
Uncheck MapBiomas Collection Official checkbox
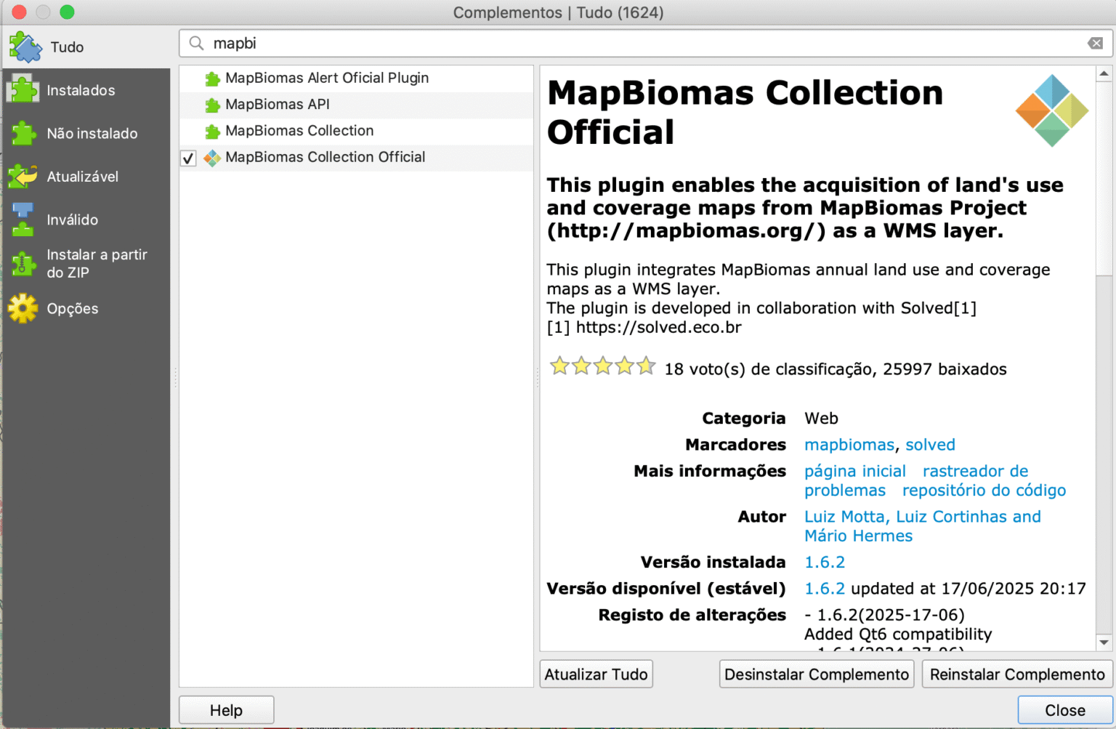[188, 158]
